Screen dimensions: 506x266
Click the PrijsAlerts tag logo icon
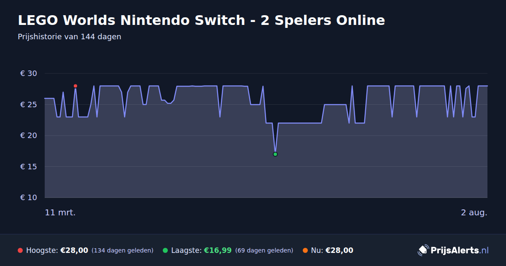423,250
